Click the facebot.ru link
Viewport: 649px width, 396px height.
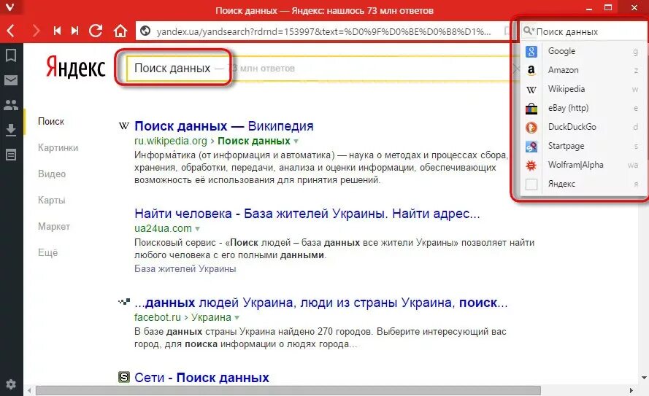point(157,317)
